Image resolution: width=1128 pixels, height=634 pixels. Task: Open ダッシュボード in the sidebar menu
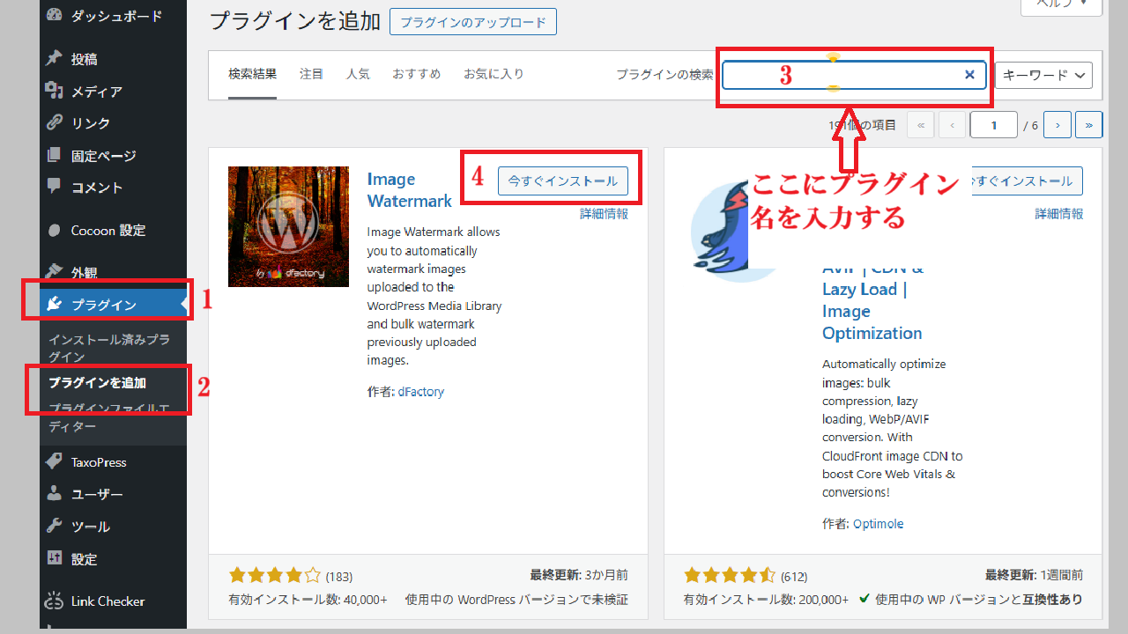click(116, 16)
